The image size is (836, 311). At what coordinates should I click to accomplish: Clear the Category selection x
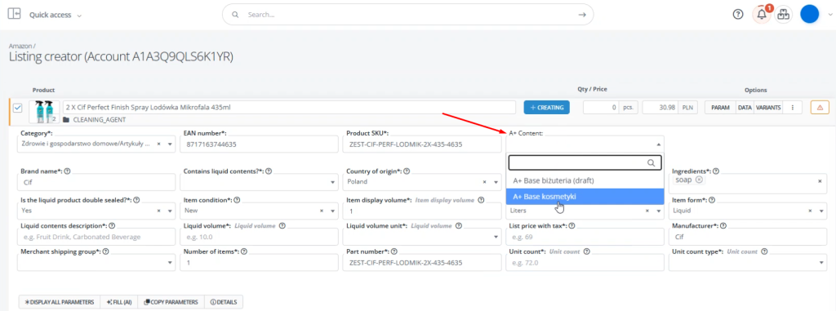pos(159,144)
